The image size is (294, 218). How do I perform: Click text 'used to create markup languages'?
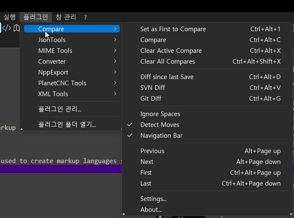[x=59, y=161]
